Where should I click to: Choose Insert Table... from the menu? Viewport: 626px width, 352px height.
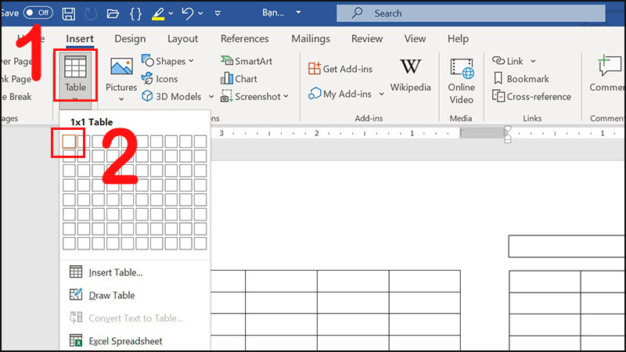coord(115,272)
